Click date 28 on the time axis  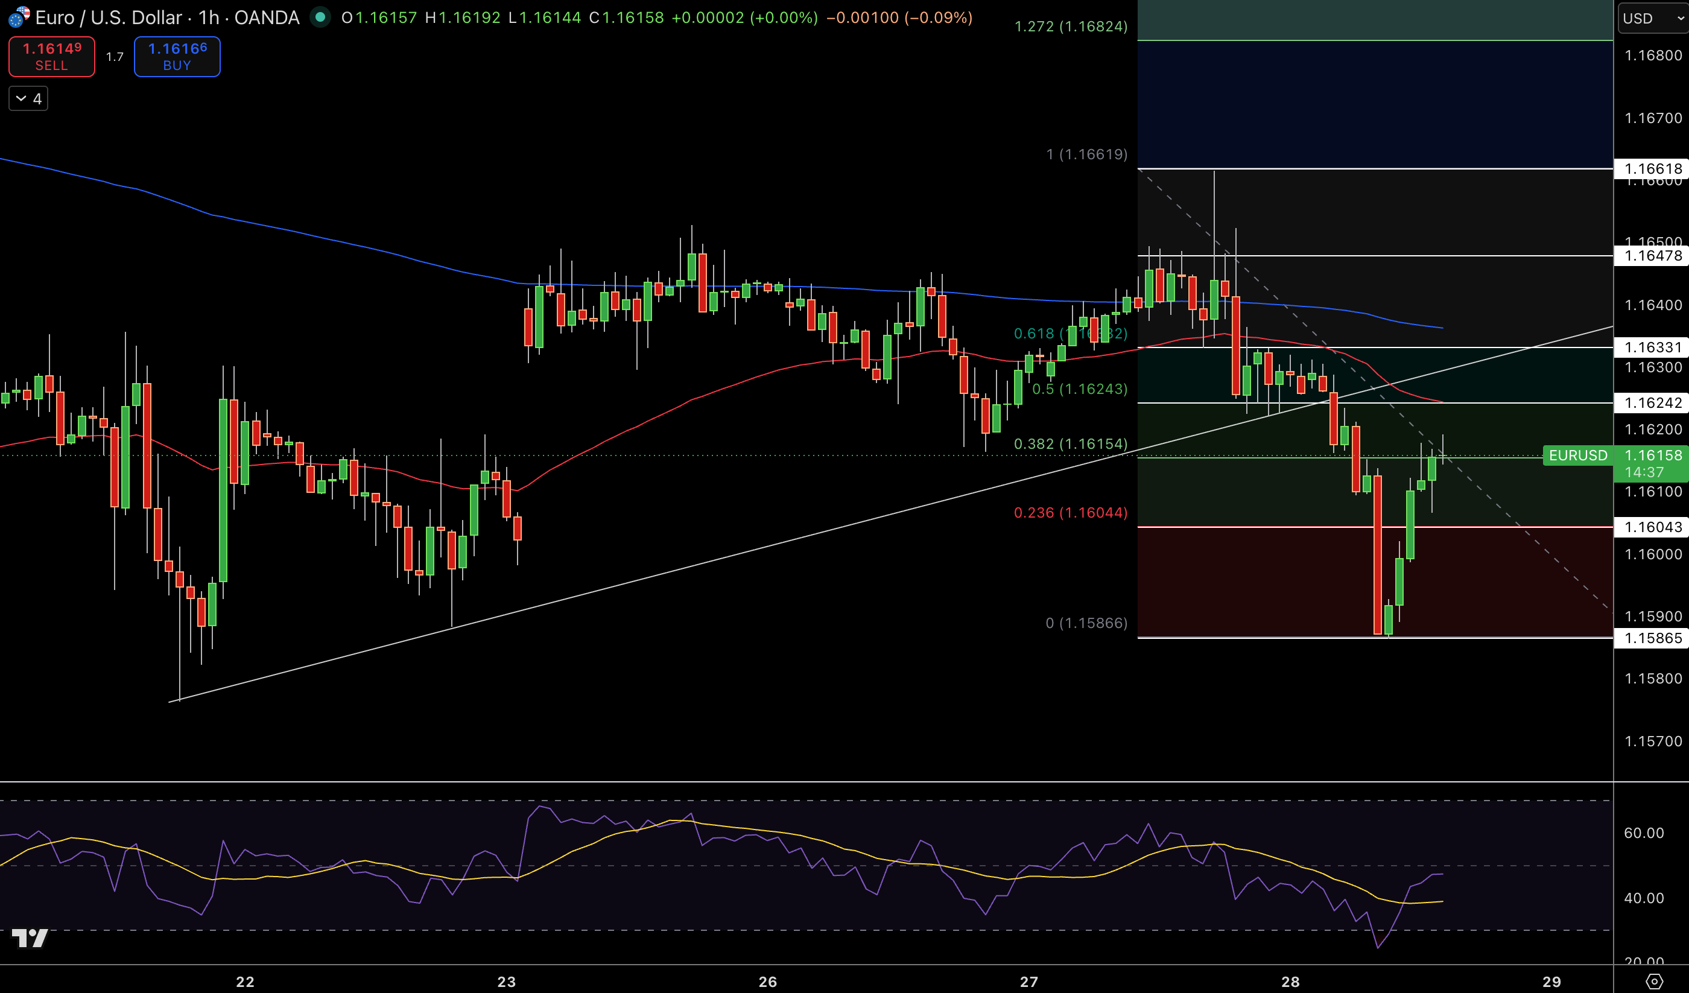tap(1290, 982)
